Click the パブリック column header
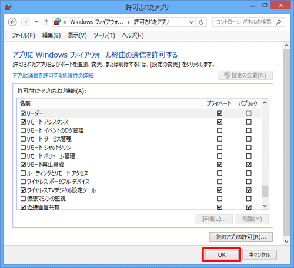 pyautogui.click(x=248, y=103)
